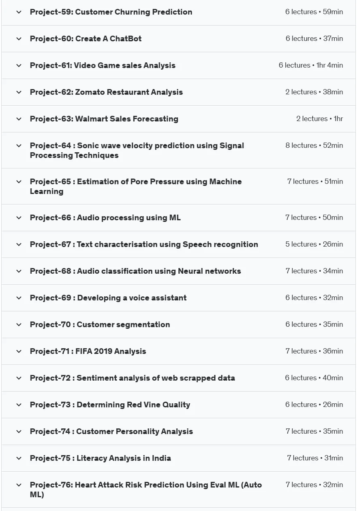This screenshot has height=511, width=357.
Task: Click '2 lectures • 1hr' on Walmart row
Action: click(320, 119)
